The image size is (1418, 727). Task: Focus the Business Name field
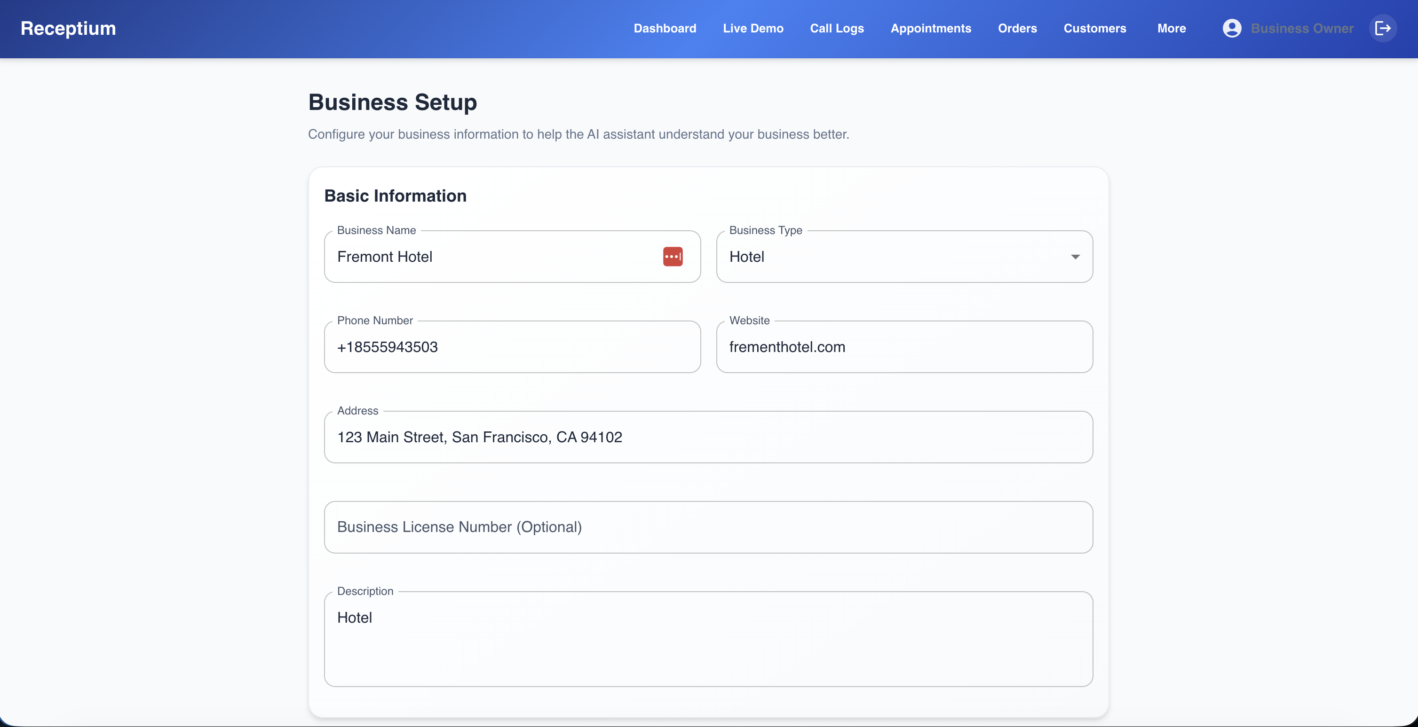495,257
